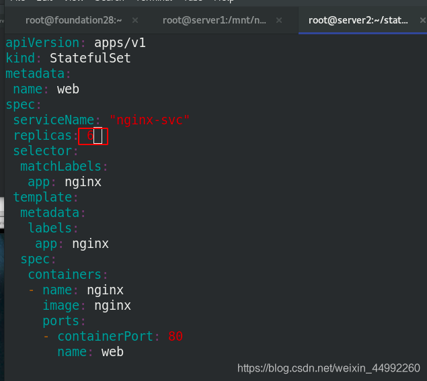Click the template key

click(x=42, y=198)
